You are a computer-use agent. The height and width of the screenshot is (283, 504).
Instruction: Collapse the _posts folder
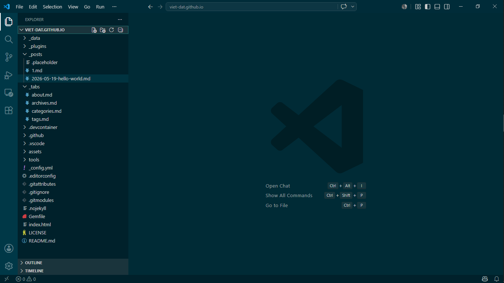click(73, 54)
